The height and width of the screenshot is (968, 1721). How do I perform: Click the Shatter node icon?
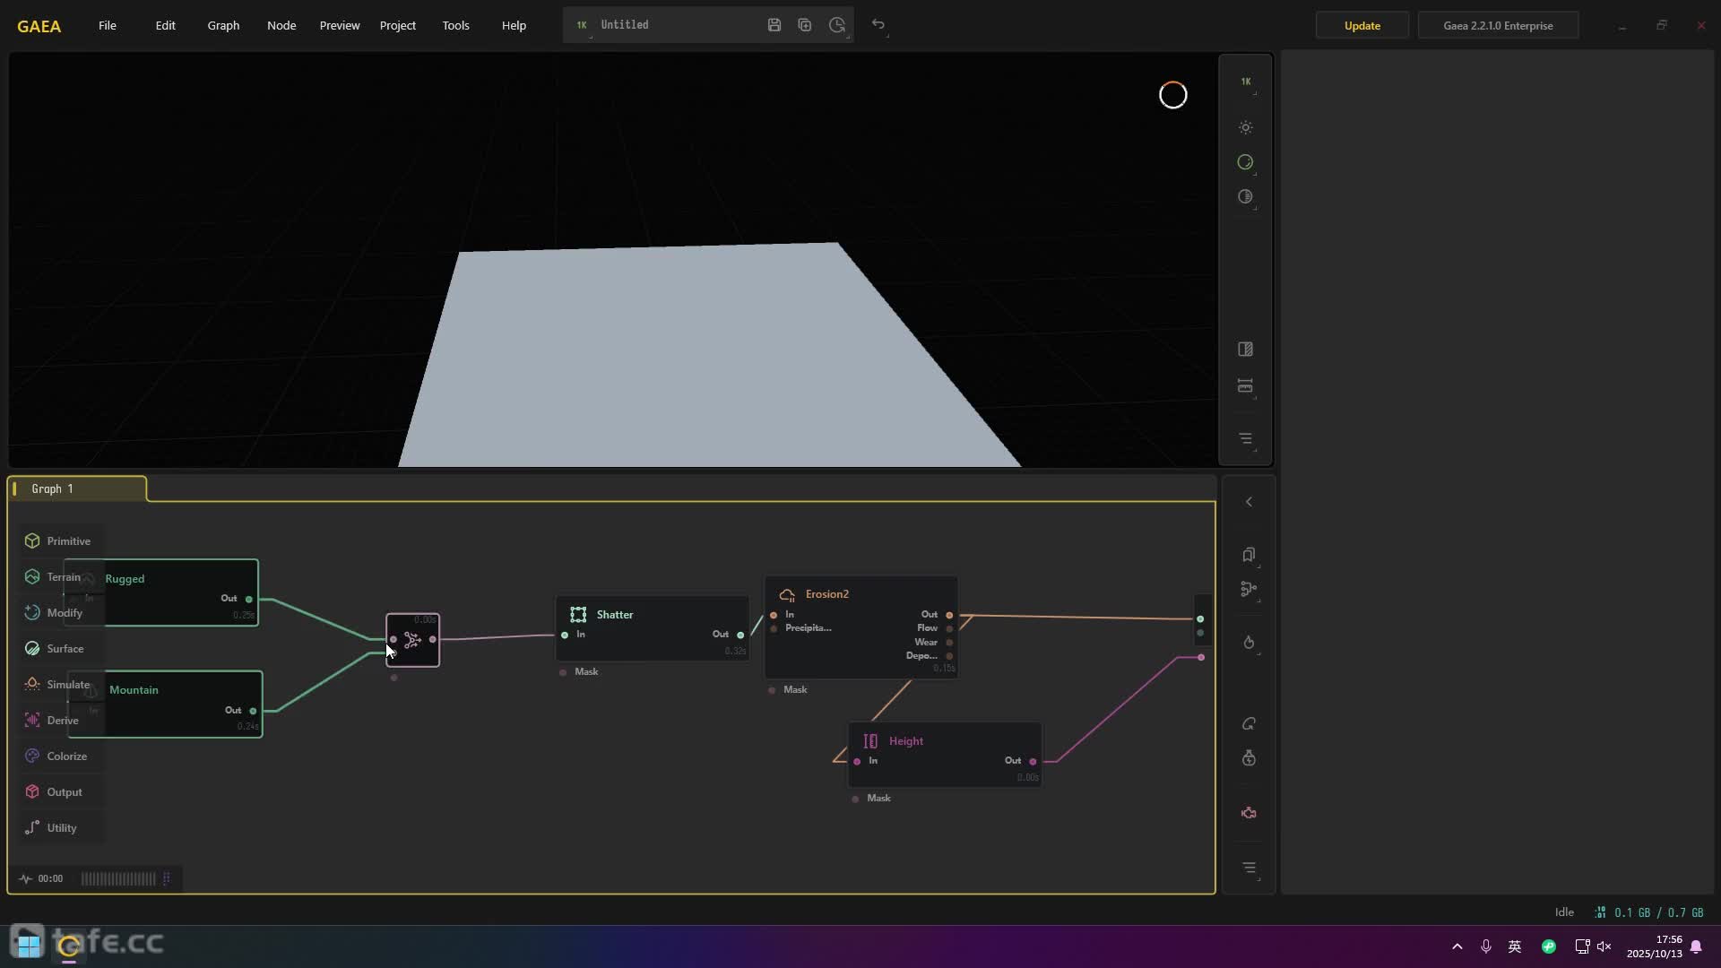pyautogui.click(x=578, y=615)
